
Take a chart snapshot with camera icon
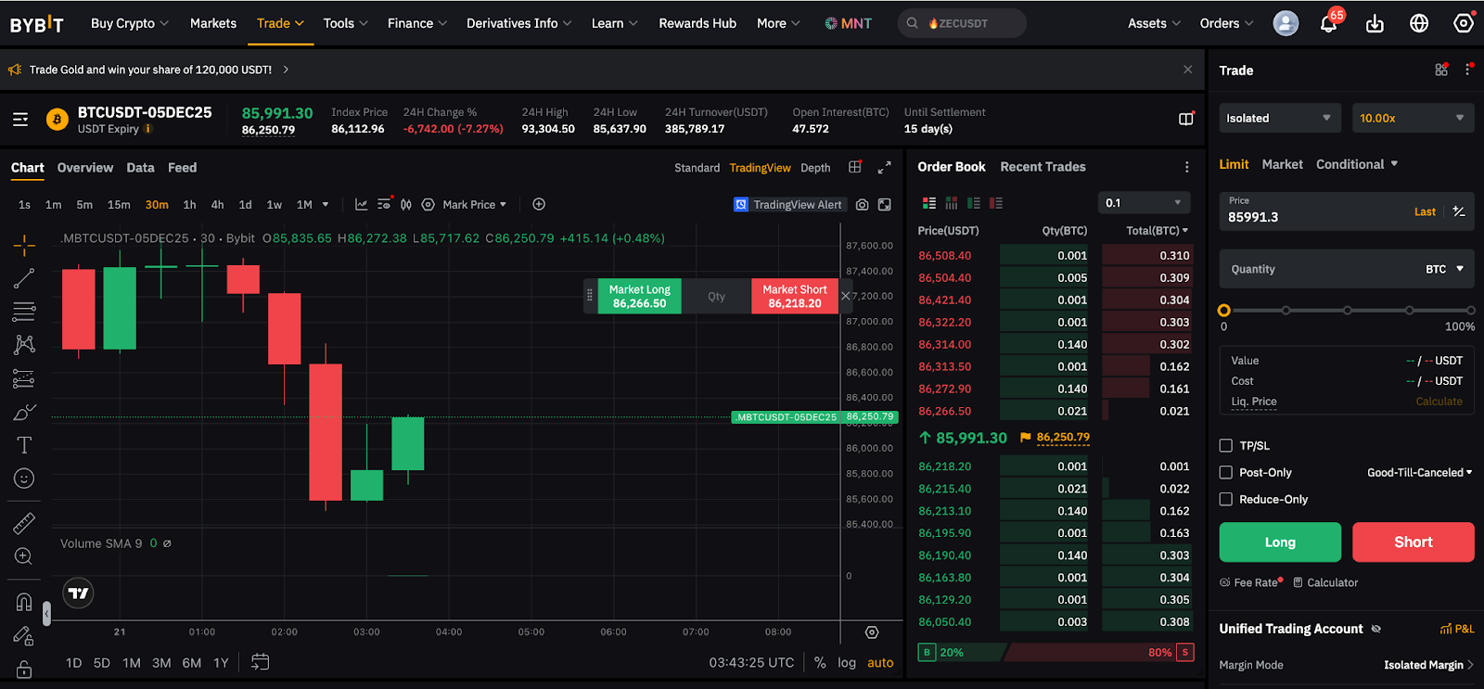click(x=862, y=205)
